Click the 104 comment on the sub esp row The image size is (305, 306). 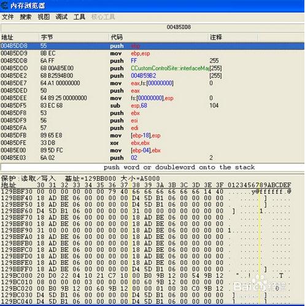click(214, 105)
